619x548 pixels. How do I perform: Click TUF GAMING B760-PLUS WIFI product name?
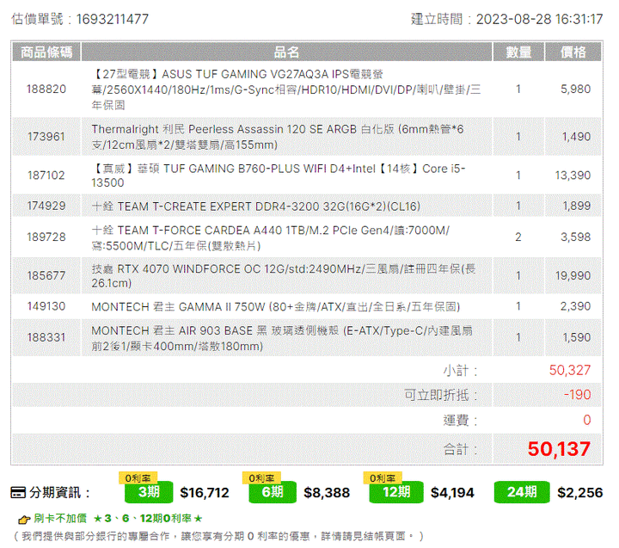[279, 175]
